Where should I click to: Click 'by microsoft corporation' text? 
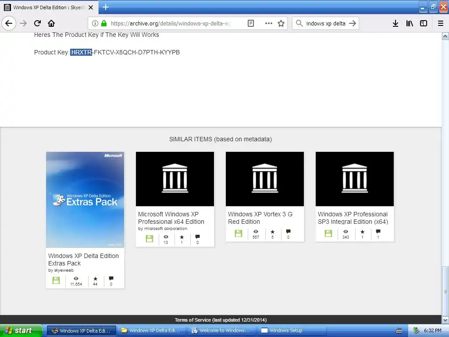point(163,228)
